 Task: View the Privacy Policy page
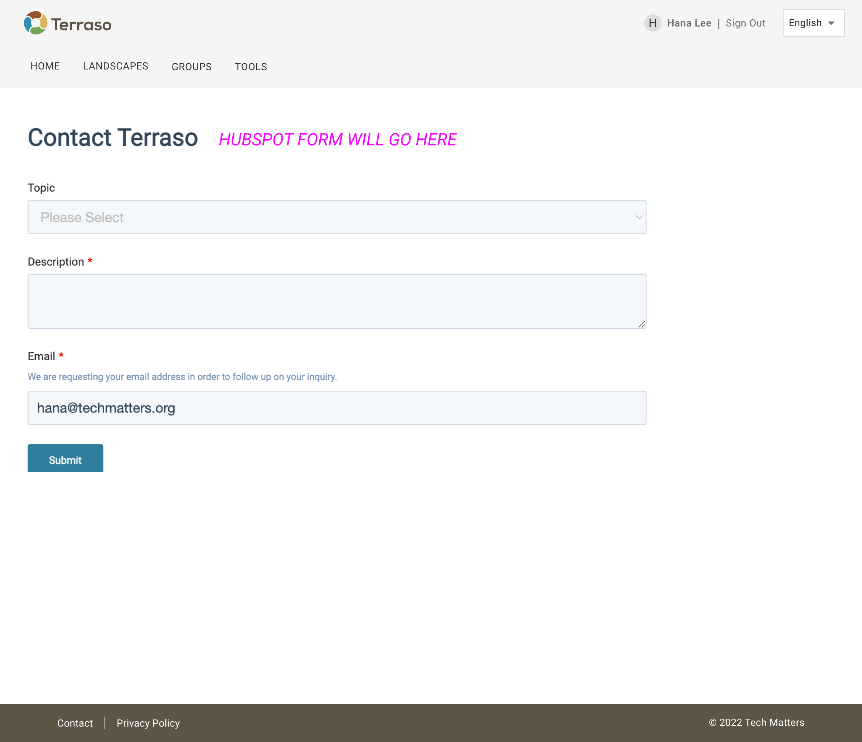tap(148, 723)
